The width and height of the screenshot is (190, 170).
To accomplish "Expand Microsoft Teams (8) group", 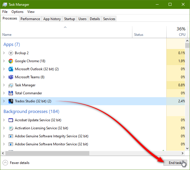I will click(4, 77).
